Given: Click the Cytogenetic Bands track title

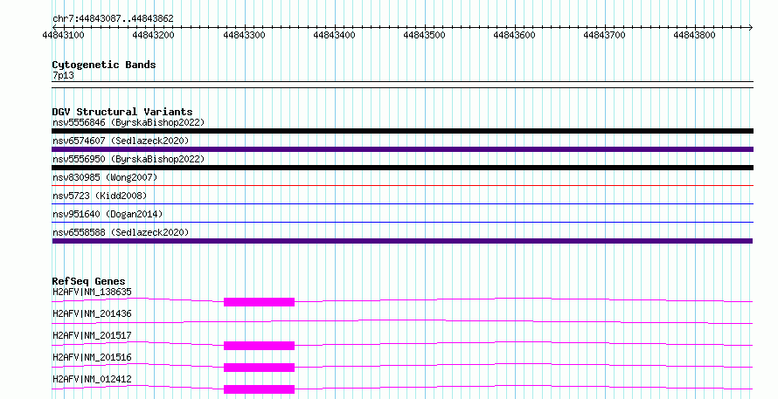Looking at the screenshot, I should point(104,65).
